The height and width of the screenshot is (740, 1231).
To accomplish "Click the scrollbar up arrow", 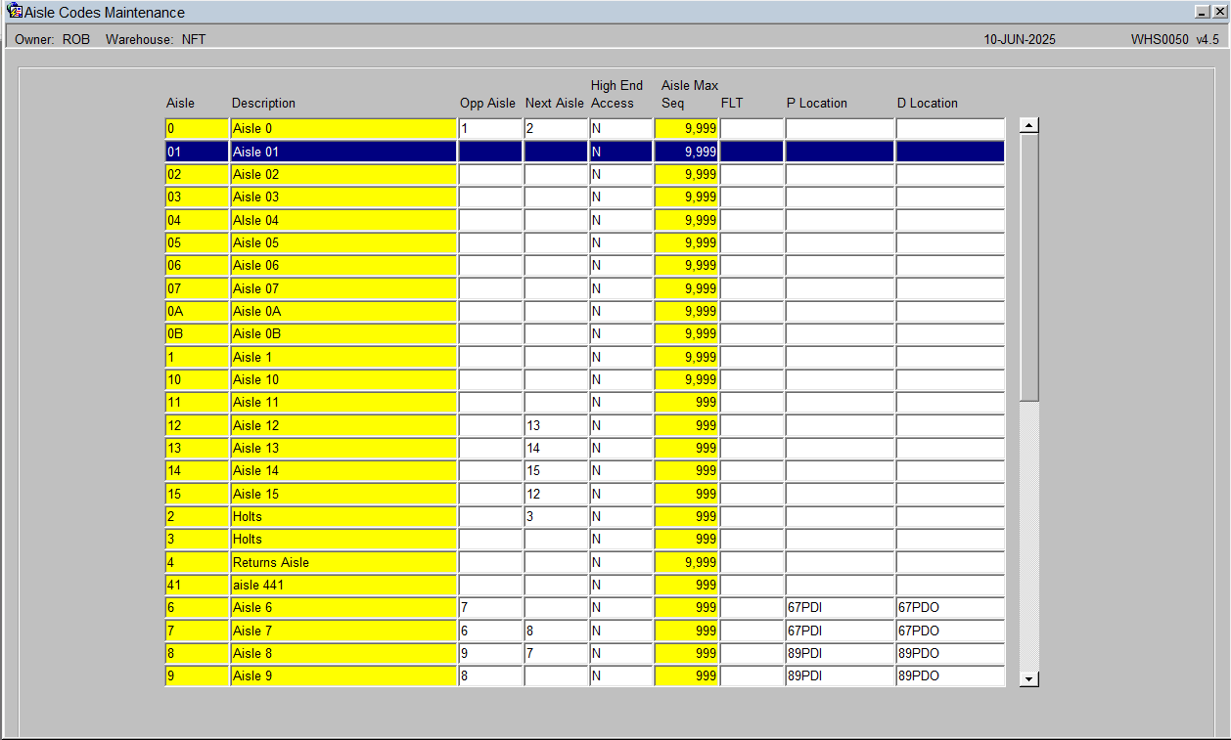I will [1028, 125].
